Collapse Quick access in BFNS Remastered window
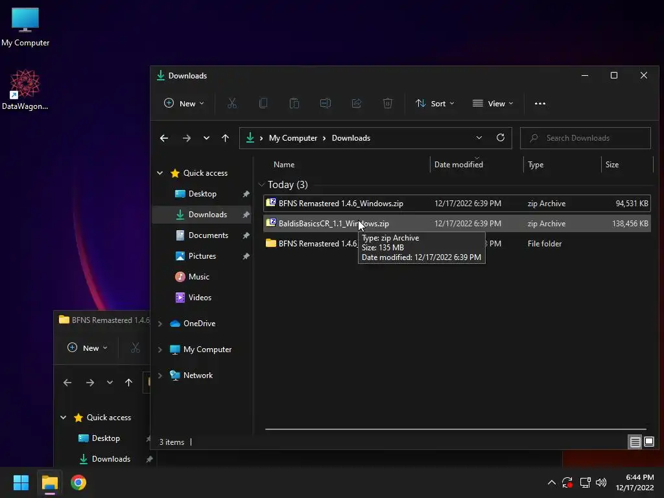The image size is (664, 498). pyautogui.click(x=63, y=417)
